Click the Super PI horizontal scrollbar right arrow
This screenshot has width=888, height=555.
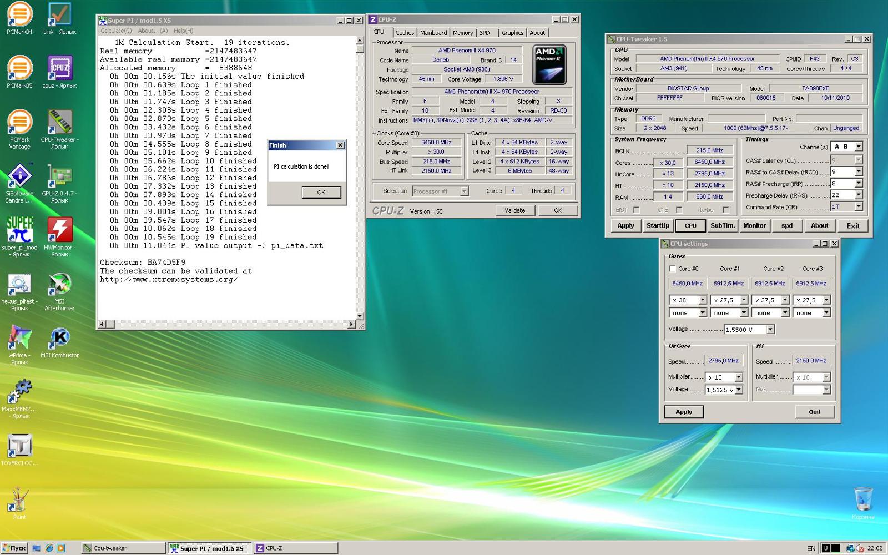coord(351,324)
